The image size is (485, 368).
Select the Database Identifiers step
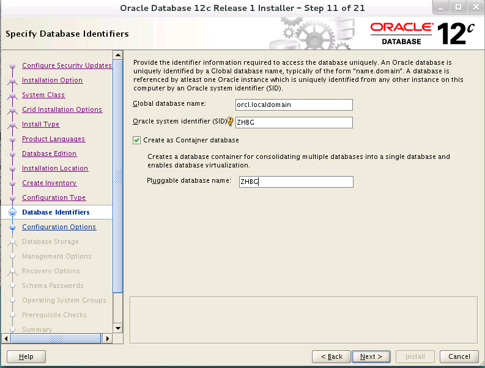[56, 212]
